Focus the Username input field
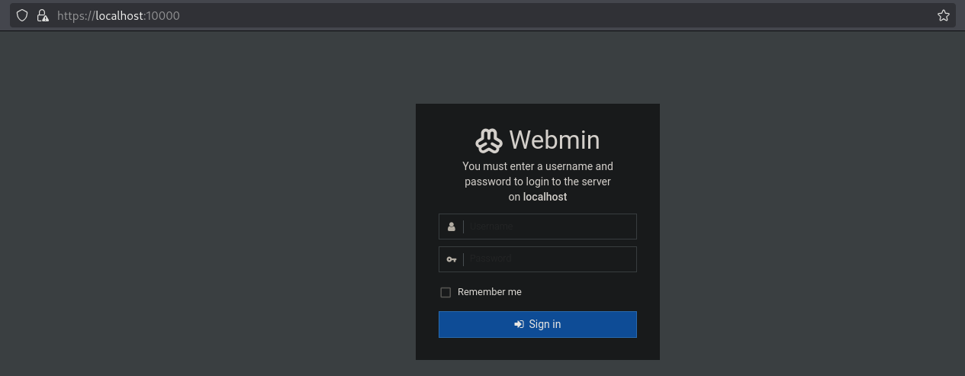The width and height of the screenshot is (965, 376). pos(549,227)
